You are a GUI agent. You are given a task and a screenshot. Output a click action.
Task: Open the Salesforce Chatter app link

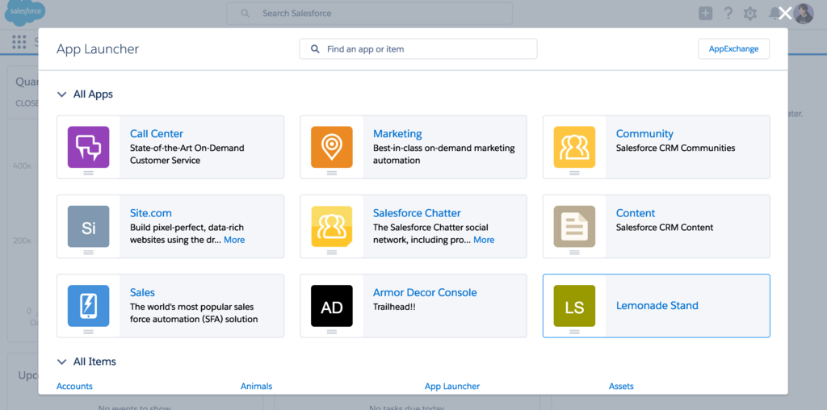pyautogui.click(x=417, y=213)
